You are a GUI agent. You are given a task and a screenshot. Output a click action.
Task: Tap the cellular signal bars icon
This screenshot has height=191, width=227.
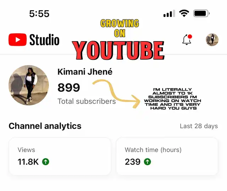click(169, 13)
